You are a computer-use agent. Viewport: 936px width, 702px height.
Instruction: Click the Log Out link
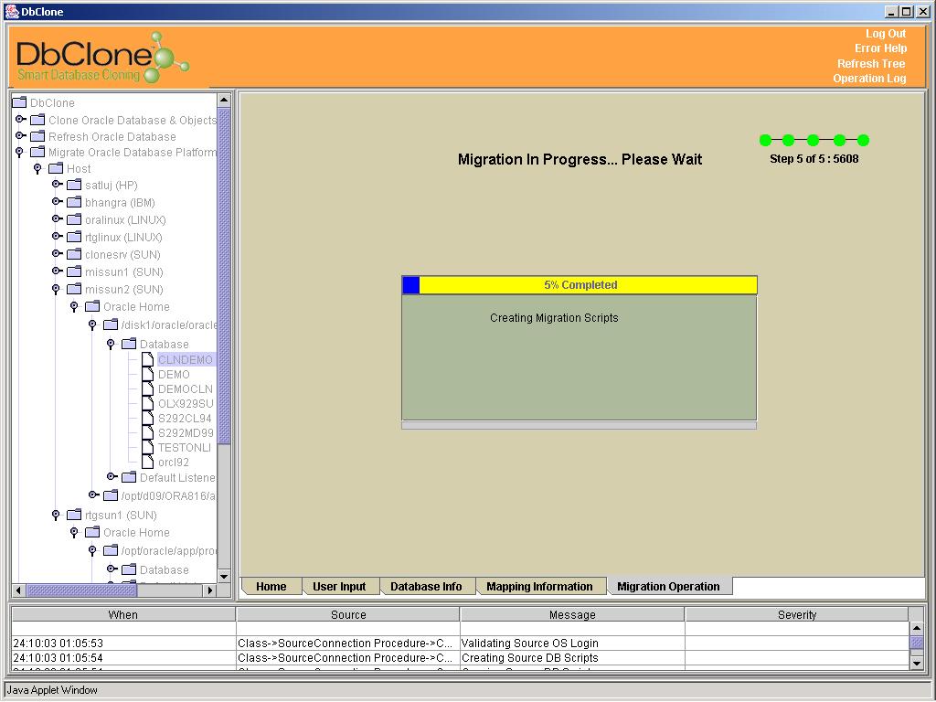[x=886, y=34]
